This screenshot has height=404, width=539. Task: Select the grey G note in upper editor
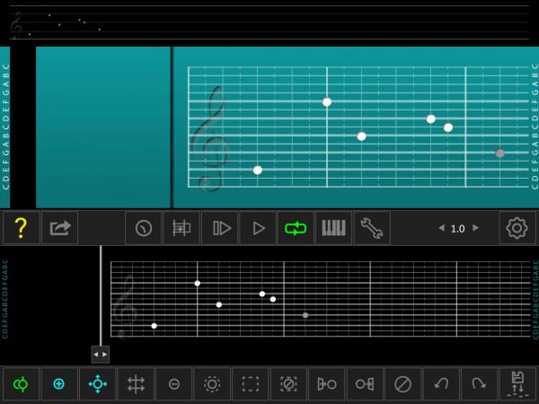click(499, 153)
